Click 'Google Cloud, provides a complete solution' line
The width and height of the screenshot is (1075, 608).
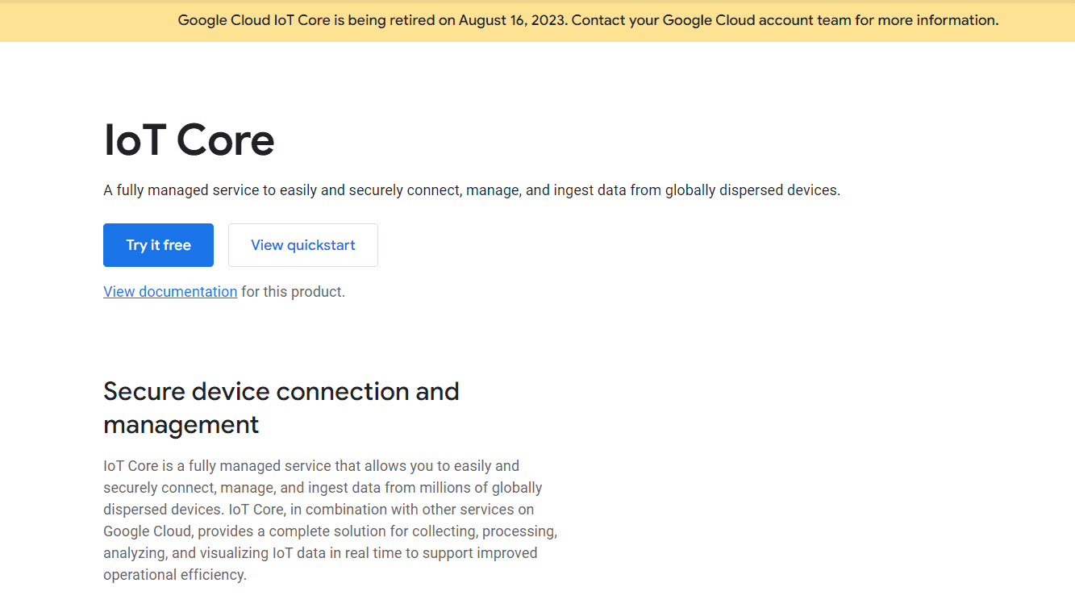pyautogui.click(x=330, y=531)
